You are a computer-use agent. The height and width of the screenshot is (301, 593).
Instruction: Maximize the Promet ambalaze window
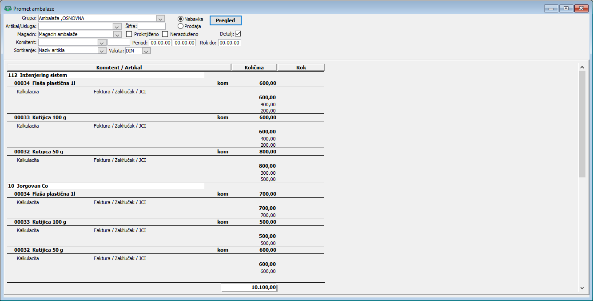tap(566, 8)
